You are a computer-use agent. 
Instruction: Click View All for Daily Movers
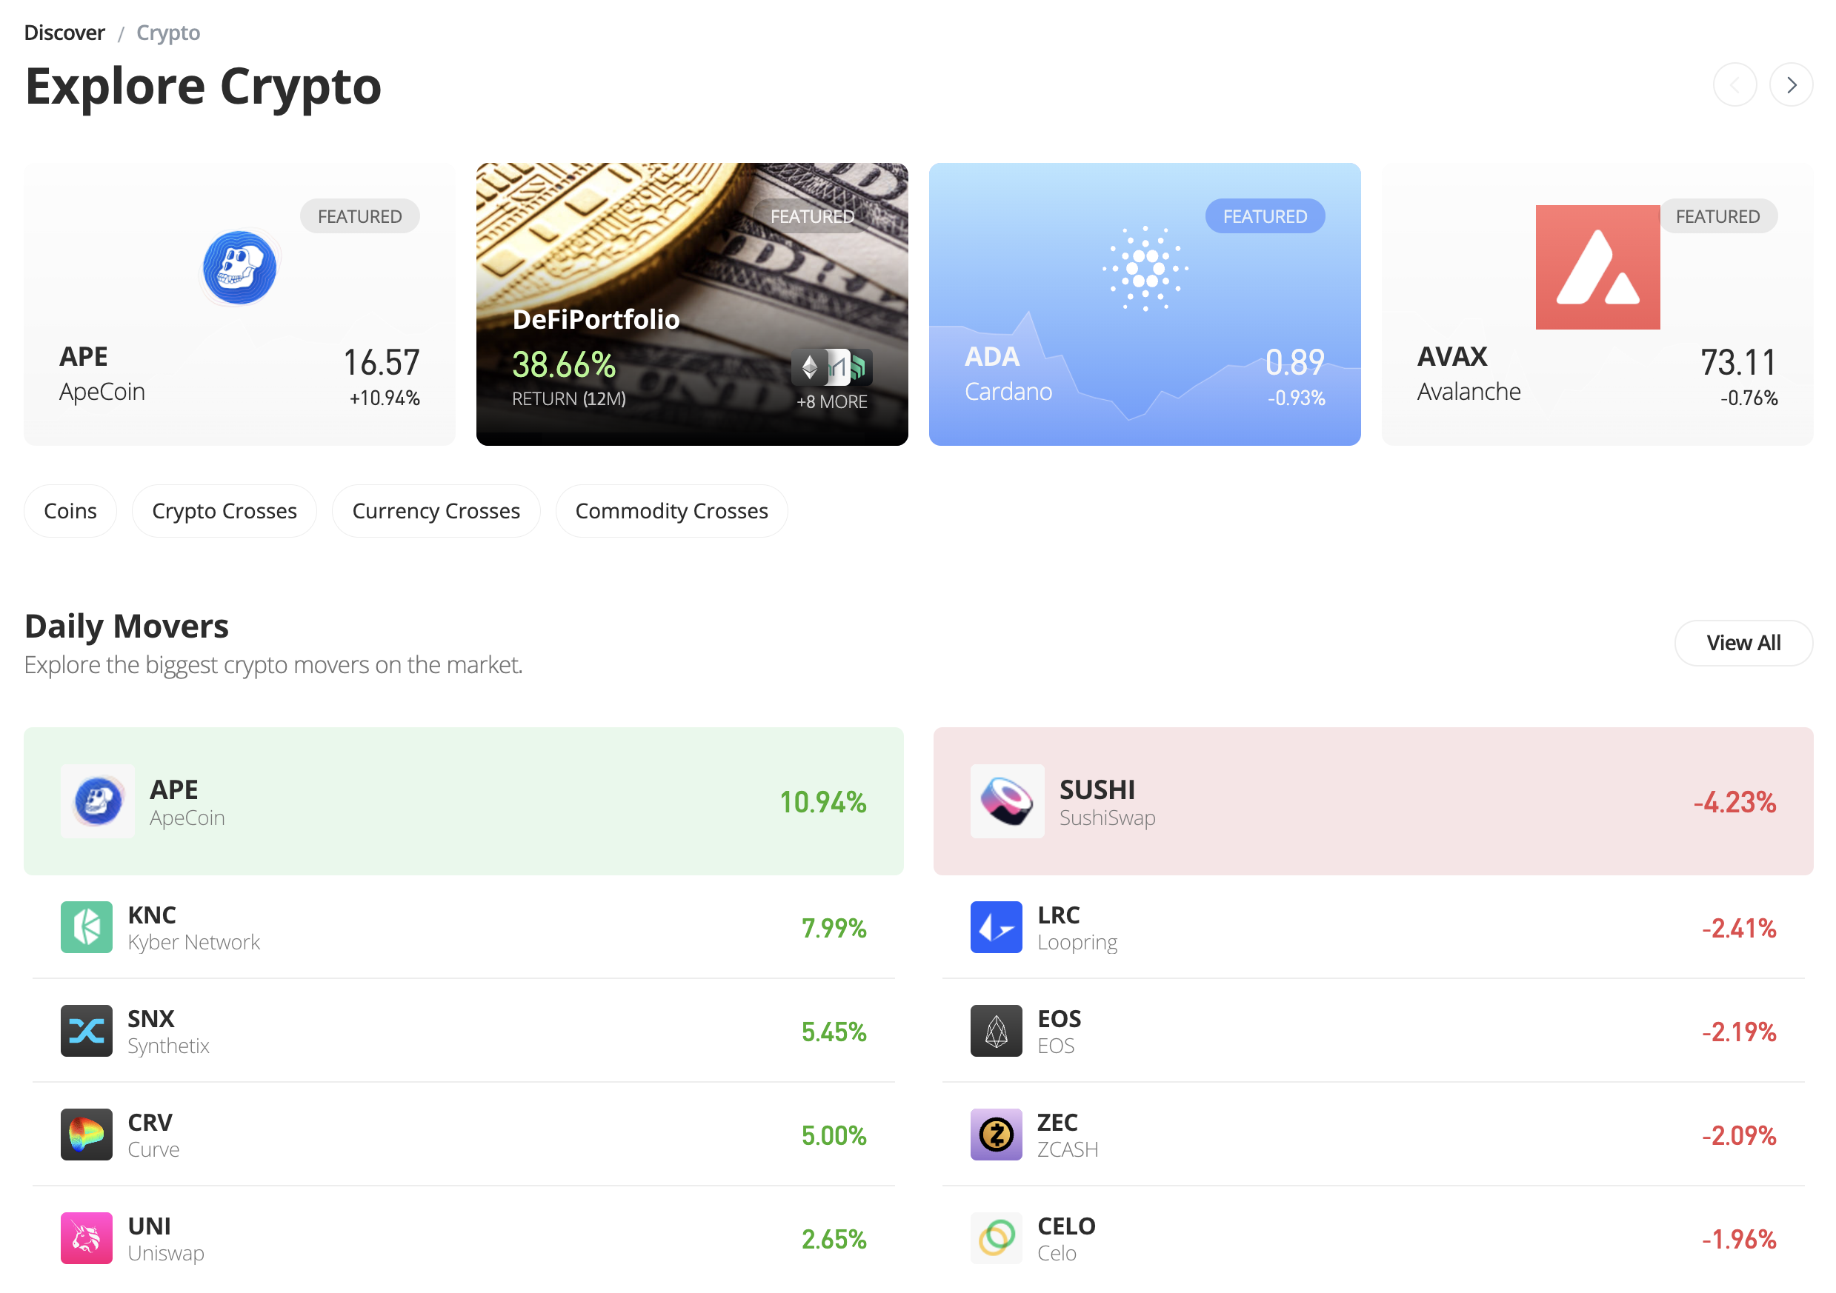pos(1744,644)
